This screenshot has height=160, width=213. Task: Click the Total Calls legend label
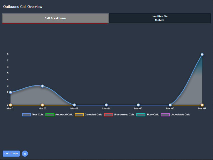[x=38, y=115]
